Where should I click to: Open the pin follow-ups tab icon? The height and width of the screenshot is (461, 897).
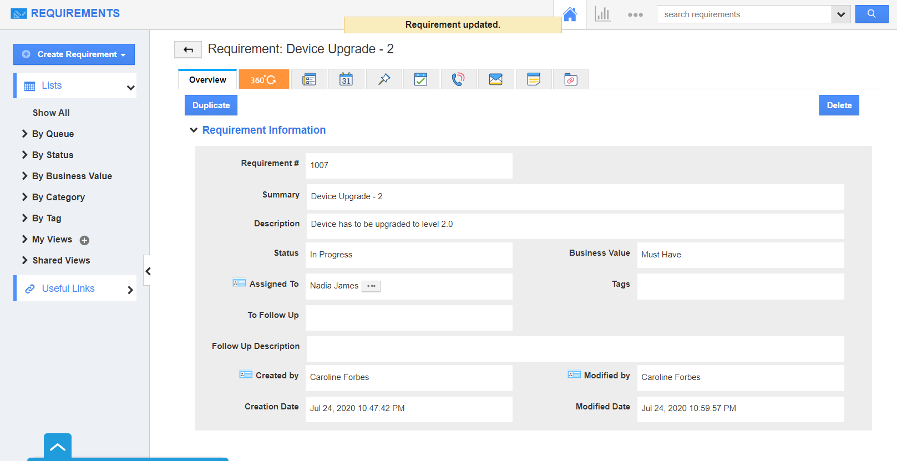pos(384,79)
